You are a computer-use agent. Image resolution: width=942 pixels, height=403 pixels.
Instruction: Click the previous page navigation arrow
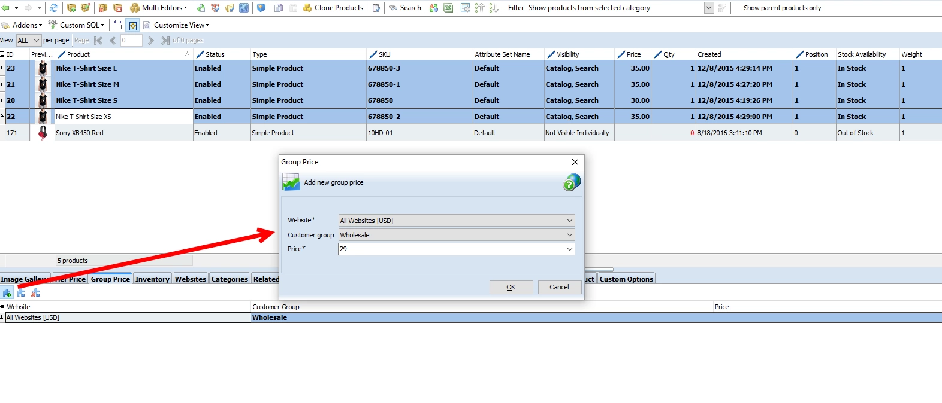click(x=113, y=41)
